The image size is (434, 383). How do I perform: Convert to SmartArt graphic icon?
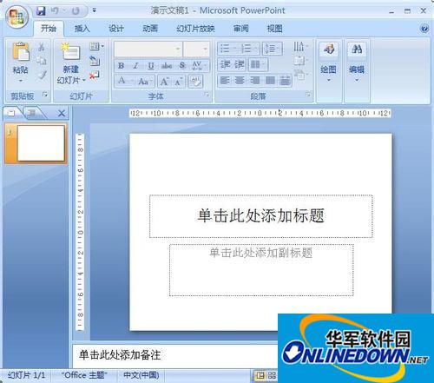coord(300,75)
